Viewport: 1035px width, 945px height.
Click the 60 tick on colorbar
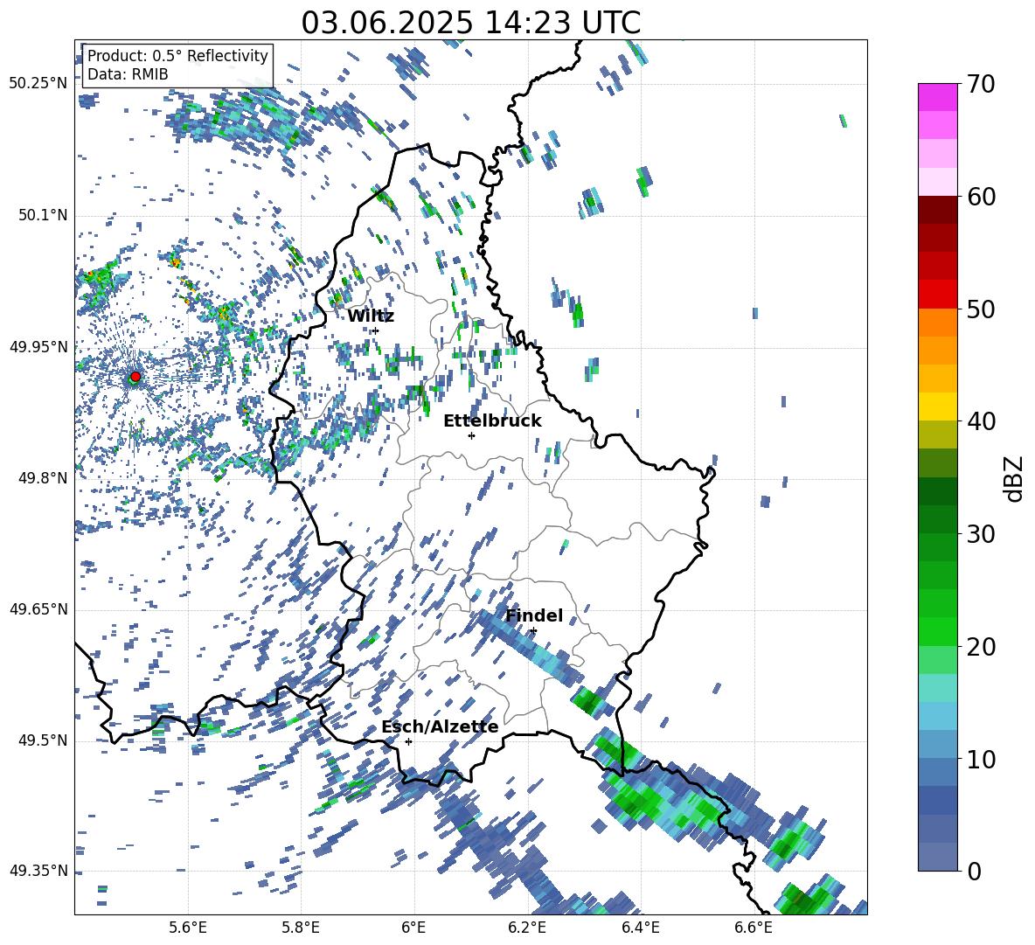980,197
